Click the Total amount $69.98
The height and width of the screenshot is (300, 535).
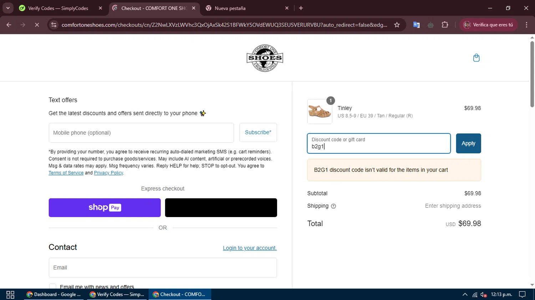469,223
